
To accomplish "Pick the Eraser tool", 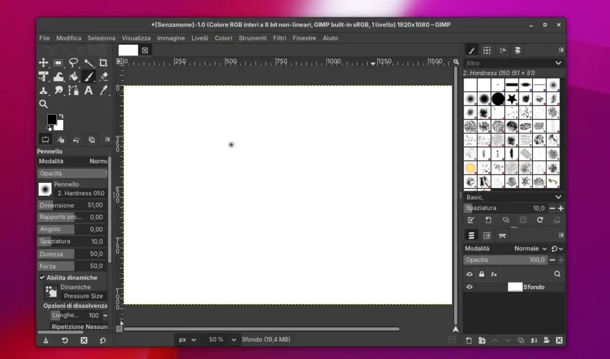I will coord(104,76).
